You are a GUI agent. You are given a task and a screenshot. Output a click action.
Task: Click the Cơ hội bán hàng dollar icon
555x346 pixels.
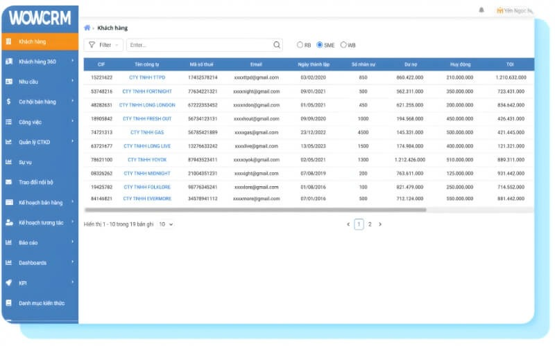point(8,102)
